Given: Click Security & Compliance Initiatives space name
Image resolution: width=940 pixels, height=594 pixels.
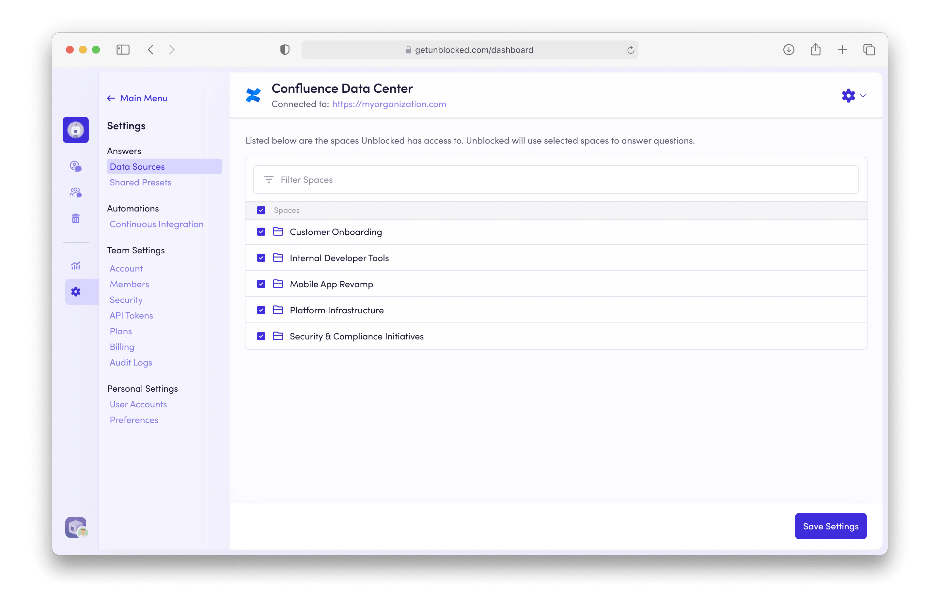Looking at the screenshot, I should pos(356,336).
